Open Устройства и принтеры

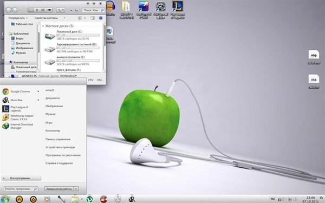coord(60,147)
